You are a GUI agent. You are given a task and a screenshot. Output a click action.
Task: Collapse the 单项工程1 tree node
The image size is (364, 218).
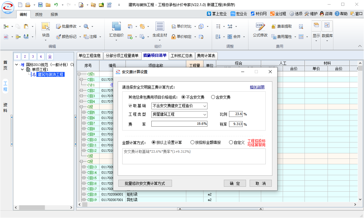click(22, 70)
